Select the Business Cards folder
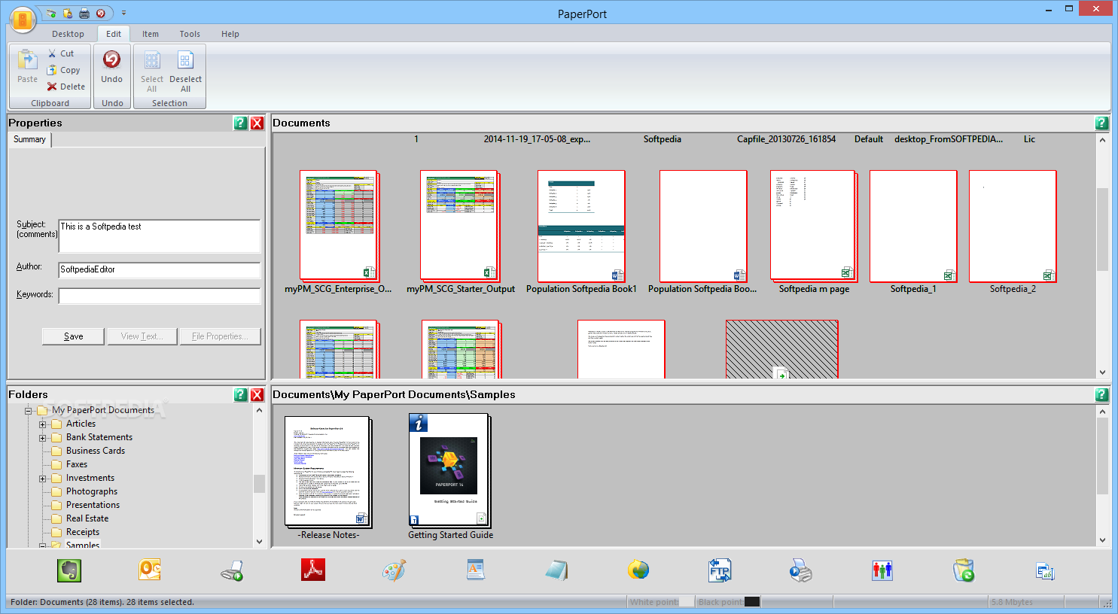 [96, 451]
